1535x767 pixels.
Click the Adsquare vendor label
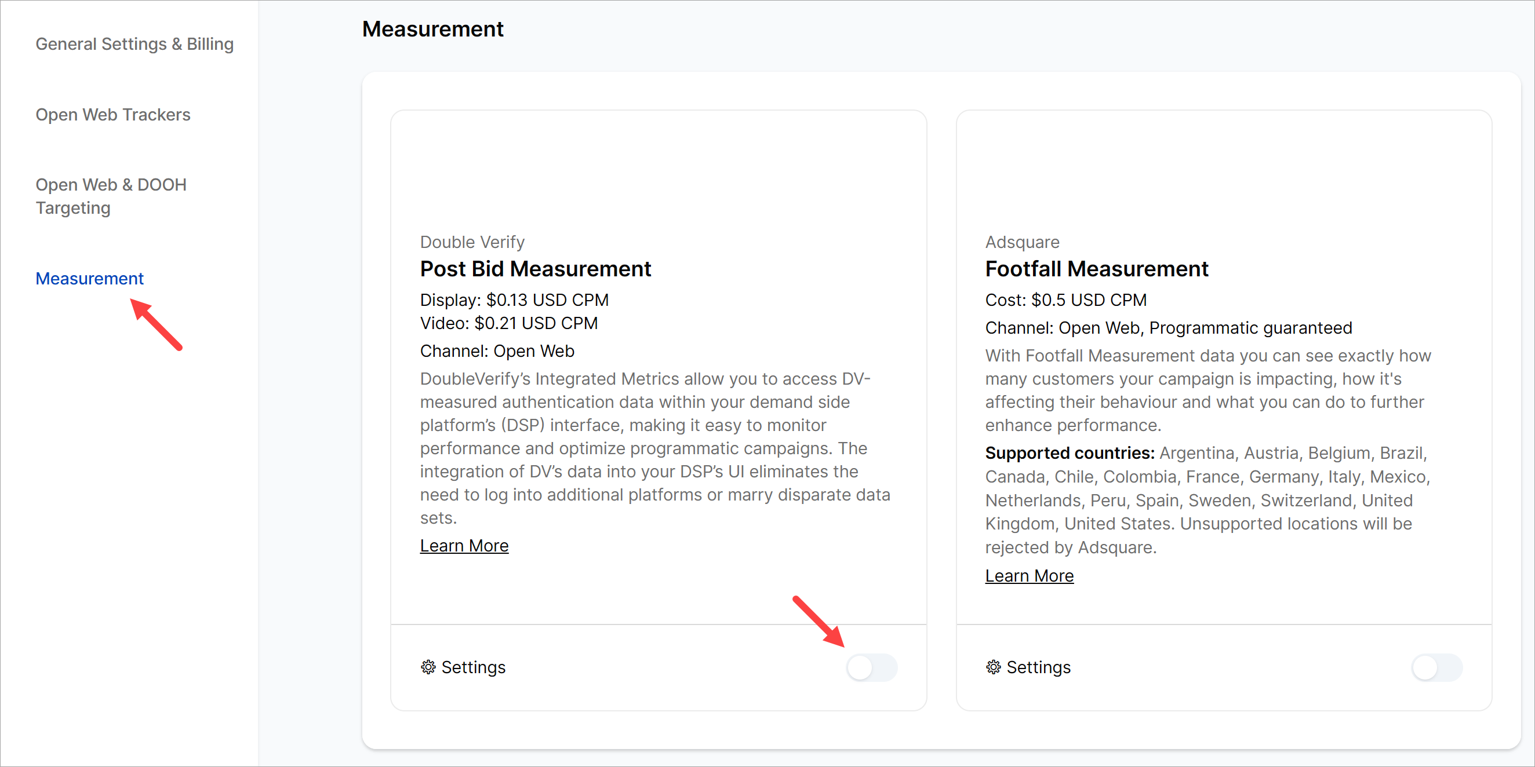pyautogui.click(x=1022, y=242)
